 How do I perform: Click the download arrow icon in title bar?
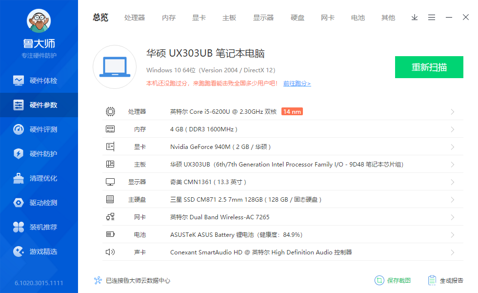(415, 18)
